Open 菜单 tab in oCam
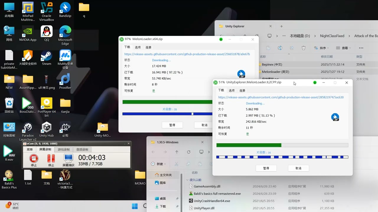The height and width of the screenshot is (212, 378). tap(30, 150)
